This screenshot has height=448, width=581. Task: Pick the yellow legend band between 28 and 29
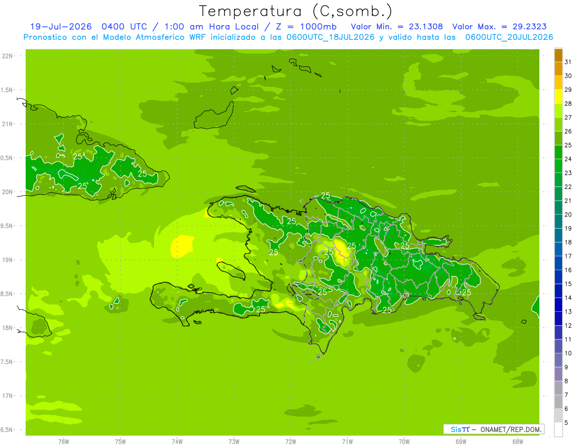tap(558, 97)
